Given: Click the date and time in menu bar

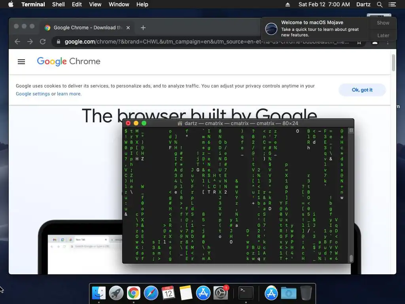Looking at the screenshot, I should click(324, 4).
